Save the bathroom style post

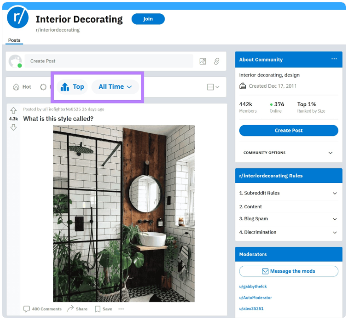click(103, 309)
